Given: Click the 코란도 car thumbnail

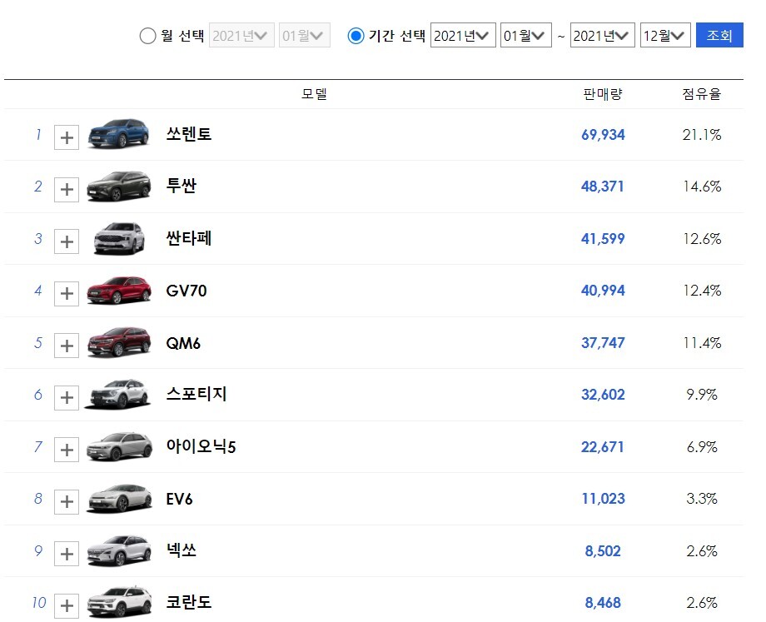Looking at the screenshot, I should (x=119, y=603).
